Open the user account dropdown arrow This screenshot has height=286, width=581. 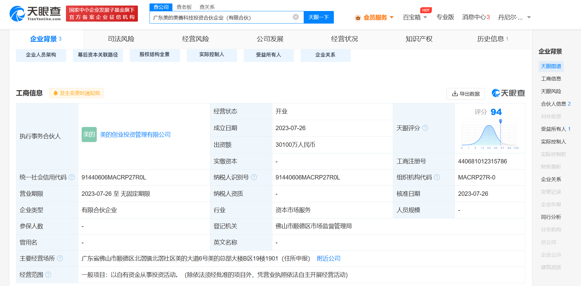point(529,17)
